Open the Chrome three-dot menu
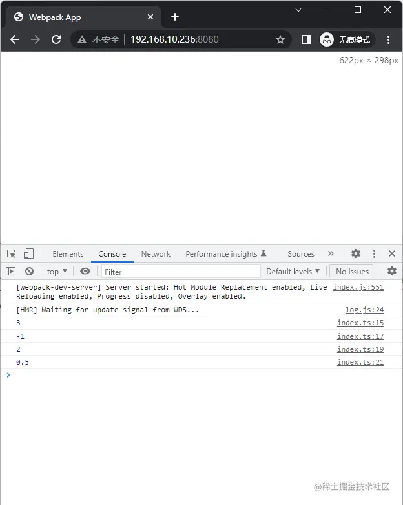403x505 pixels. coord(389,39)
